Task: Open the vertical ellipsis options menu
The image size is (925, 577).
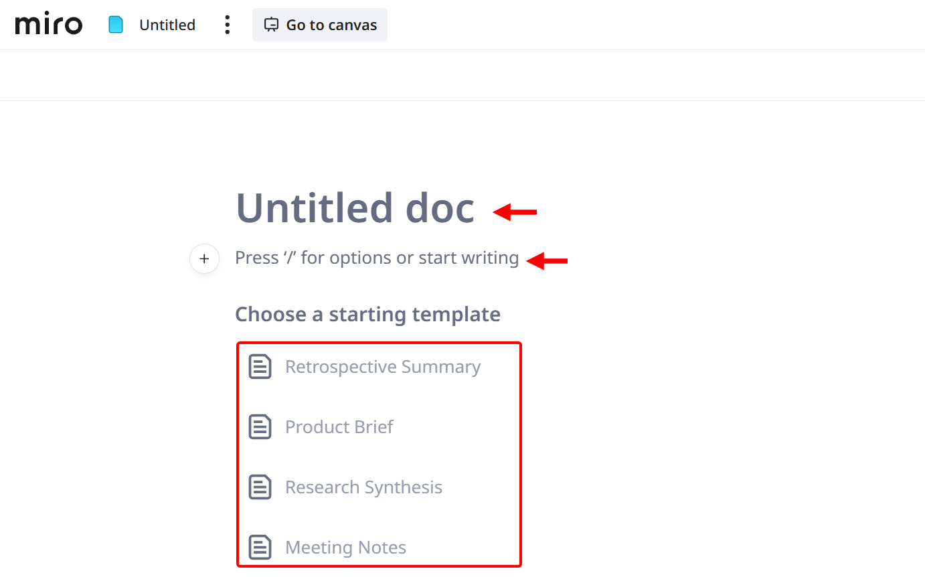Action: pos(227,24)
